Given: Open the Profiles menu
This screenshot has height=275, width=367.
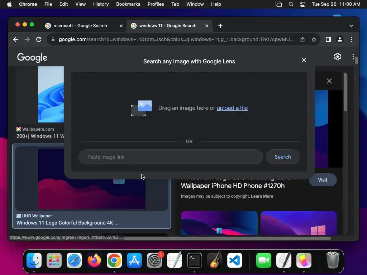Looking at the screenshot, I should pos(156,4).
